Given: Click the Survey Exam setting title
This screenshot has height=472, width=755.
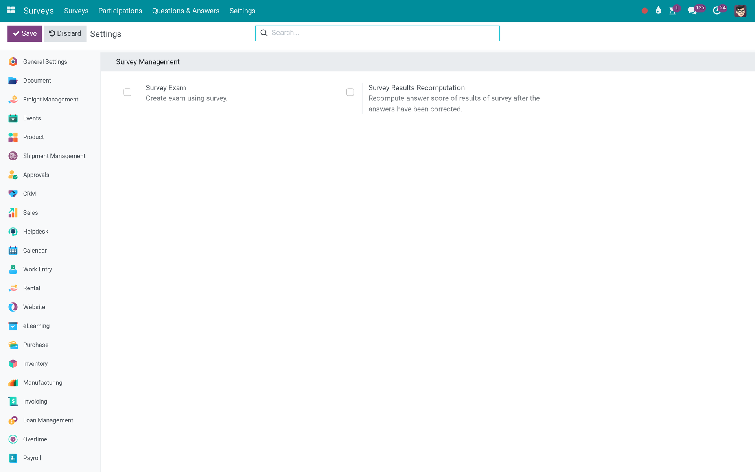Looking at the screenshot, I should tap(166, 88).
